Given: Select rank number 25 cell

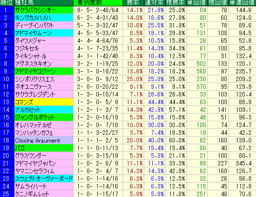Looking at the screenshot, I should [7, 194].
